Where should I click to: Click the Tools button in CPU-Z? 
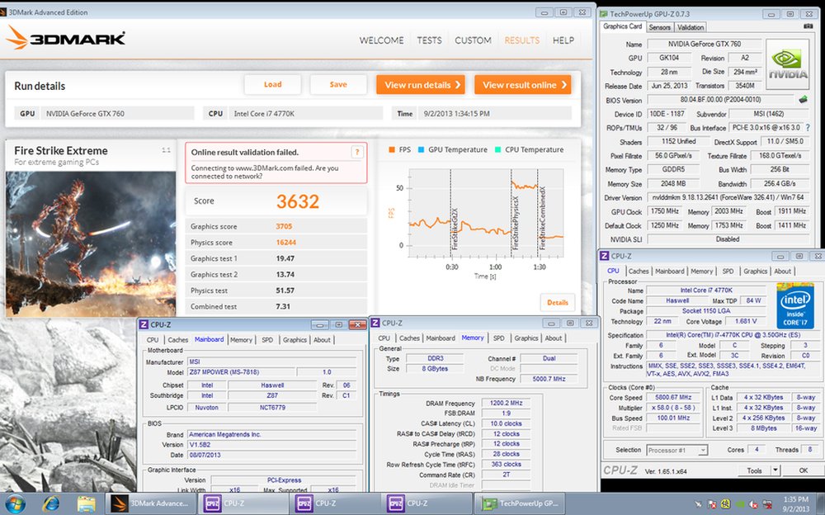[754, 470]
